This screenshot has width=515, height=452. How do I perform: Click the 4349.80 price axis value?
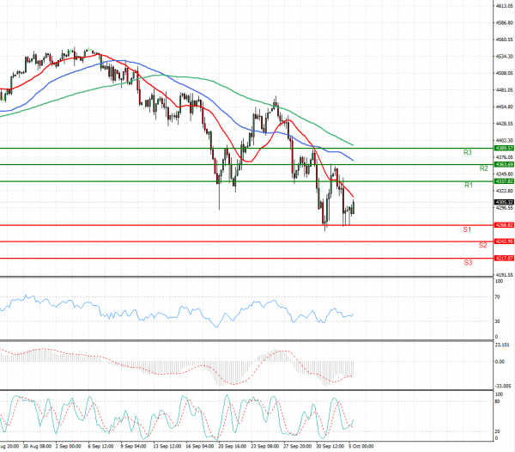(504, 174)
